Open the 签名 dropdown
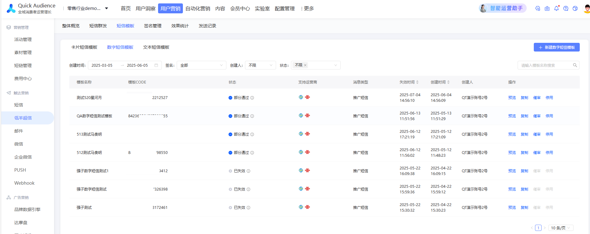Image resolution: width=590 pixels, height=234 pixels. click(201, 65)
